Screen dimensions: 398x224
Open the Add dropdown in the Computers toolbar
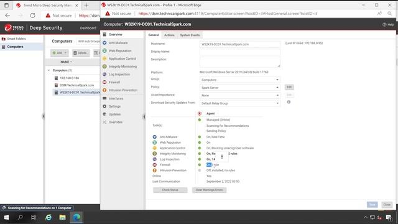(60, 53)
